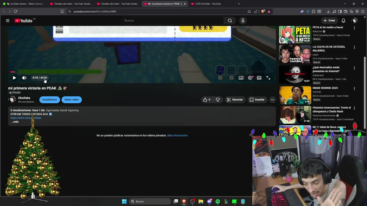Open Estadísticas for this video
367x206 pixels.
pos(50,100)
